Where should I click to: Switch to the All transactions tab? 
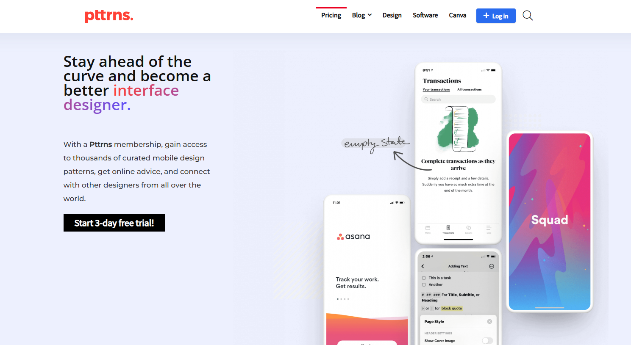tap(469, 90)
